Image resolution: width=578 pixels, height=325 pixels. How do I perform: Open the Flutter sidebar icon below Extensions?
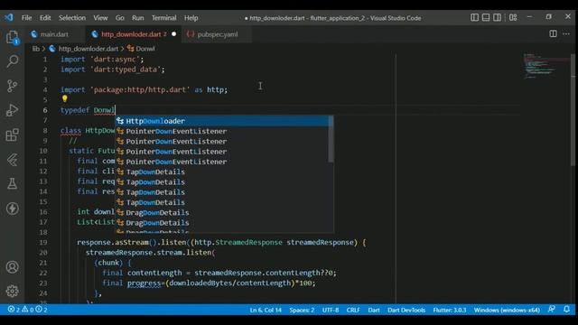12,160
